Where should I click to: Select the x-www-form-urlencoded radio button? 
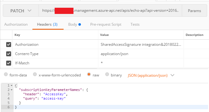pos(35,74)
